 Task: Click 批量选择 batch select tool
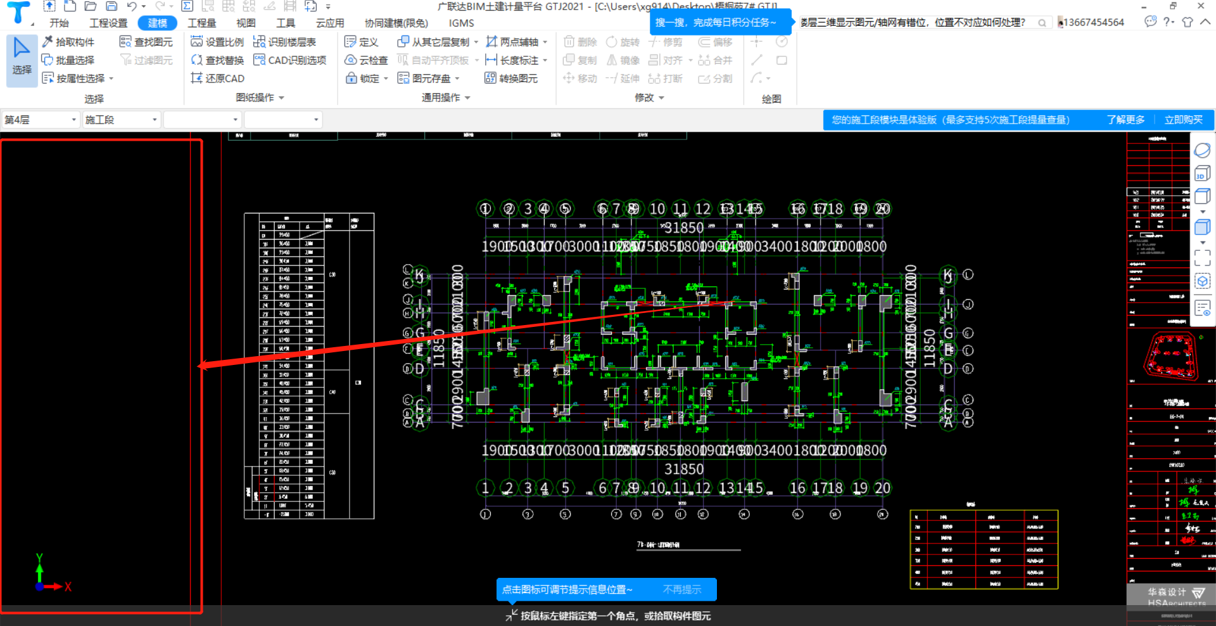[x=68, y=60]
